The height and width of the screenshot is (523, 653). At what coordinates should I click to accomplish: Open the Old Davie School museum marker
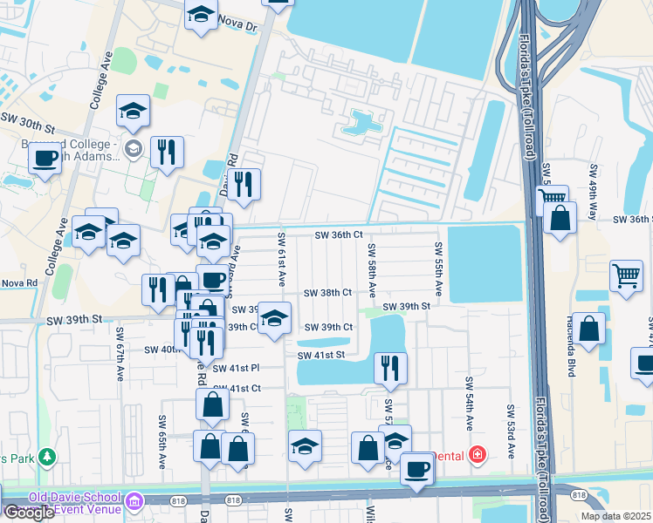pyautogui.click(x=134, y=502)
